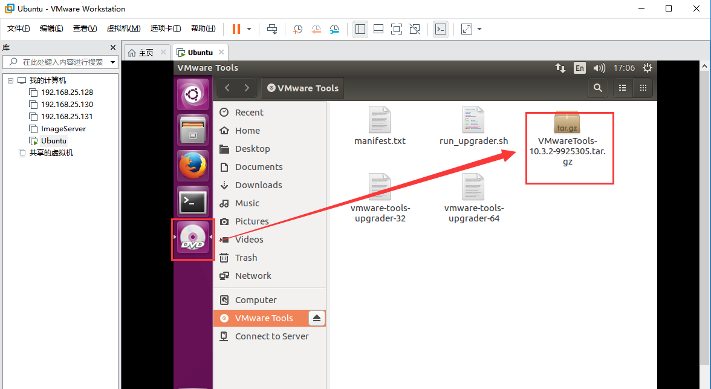711x389 pixels.
Task: Select VMwareTools-10.3.2-9925305.tar.gz archive
Action: 568,139
